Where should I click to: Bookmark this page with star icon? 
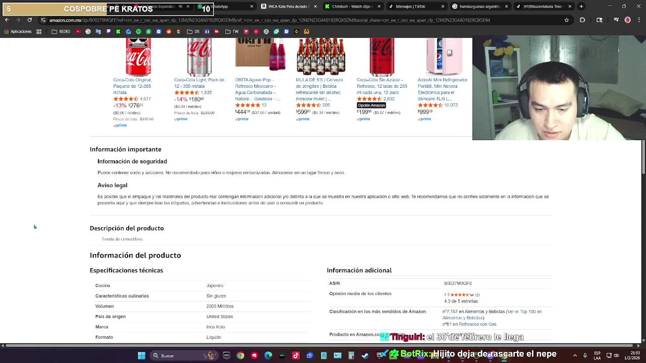coord(567,20)
